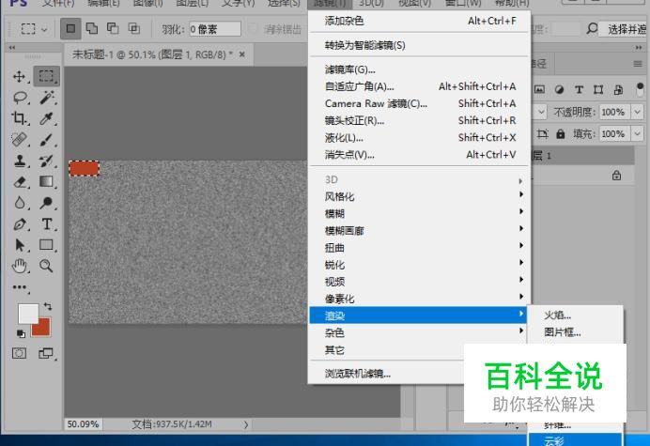Select the Blur tool
The image size is (650, 446).
[x=20, y=203]
